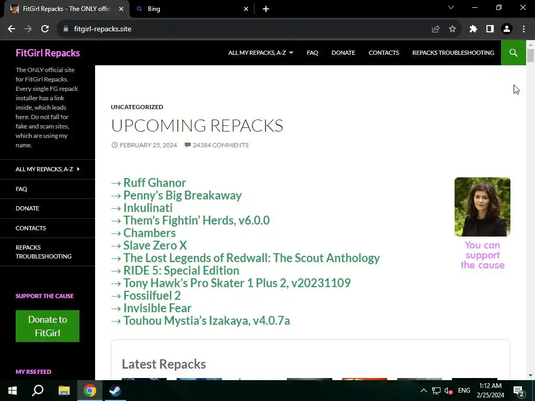Toggle the Chrome side panel icon
This screenshot has width=535, height=401.
pyautogui.click(x=490, y=29)
